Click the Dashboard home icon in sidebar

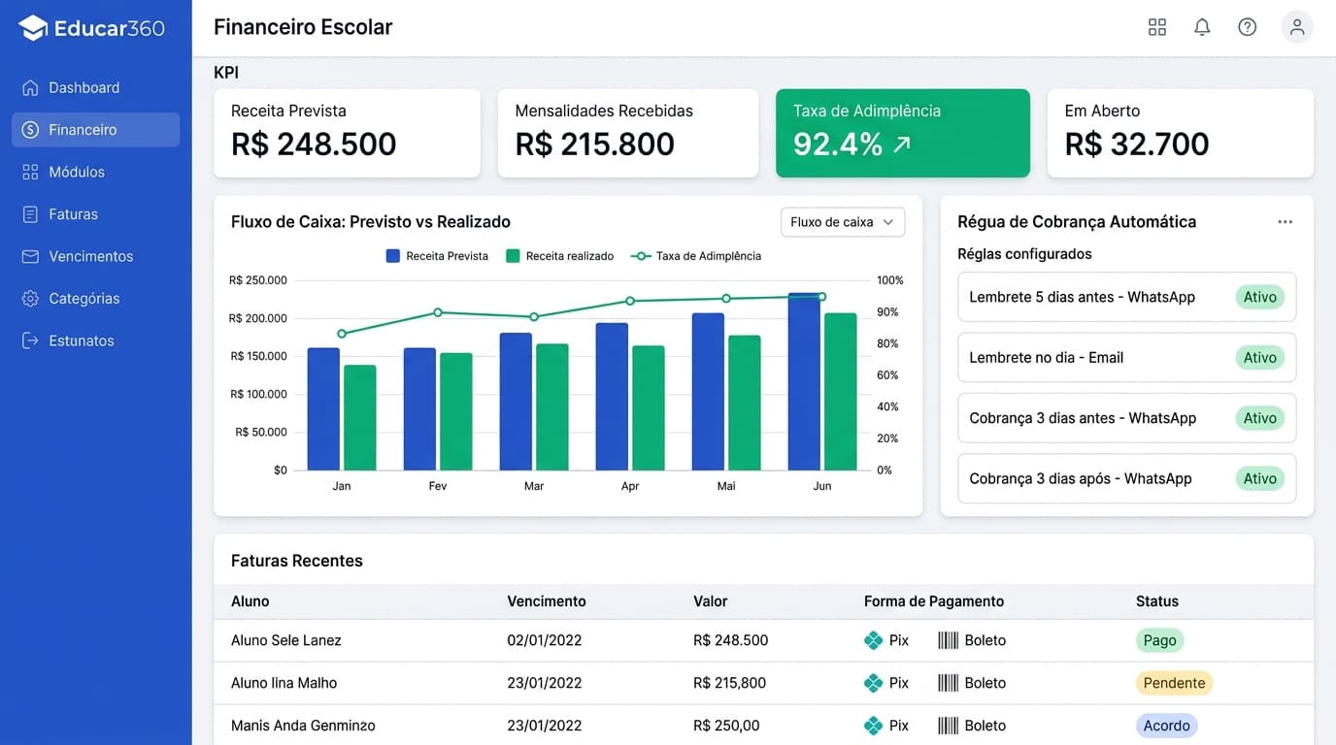pyautogui.click(x=30, y=87)
